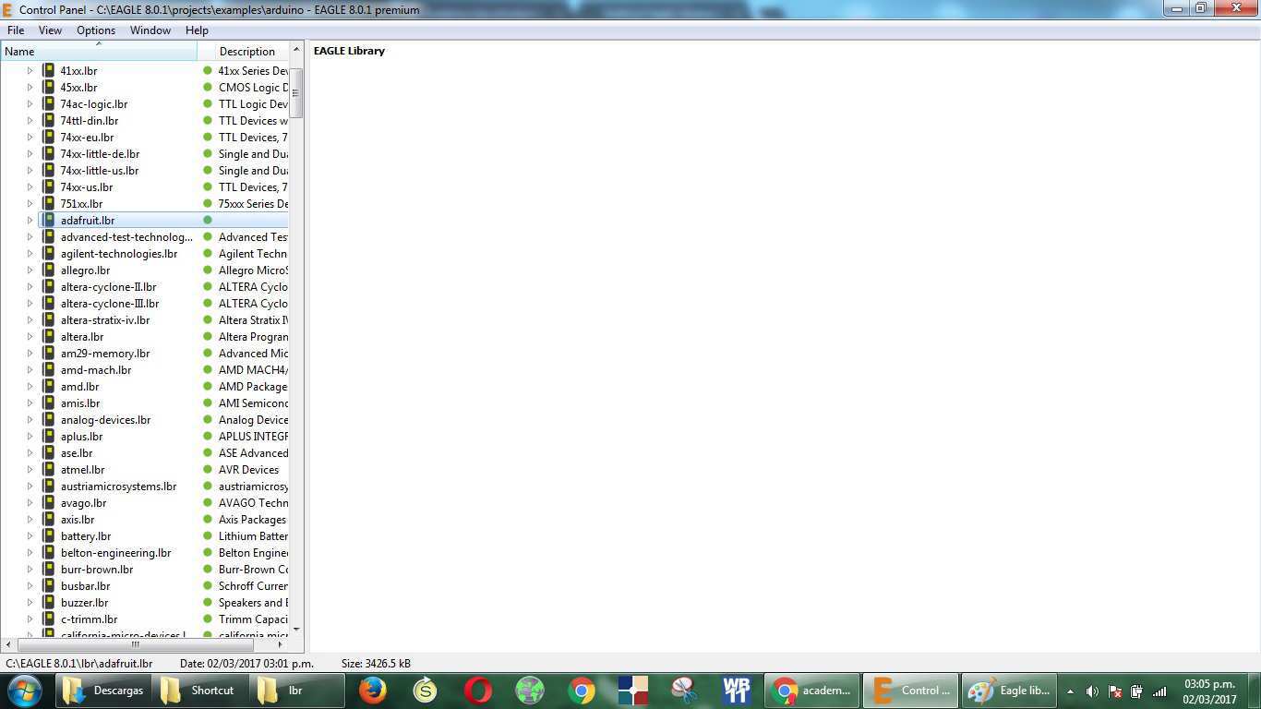Expand the 74ttl-din.lbr tree node
1261x709 pixels.
[x=30, y=120]
